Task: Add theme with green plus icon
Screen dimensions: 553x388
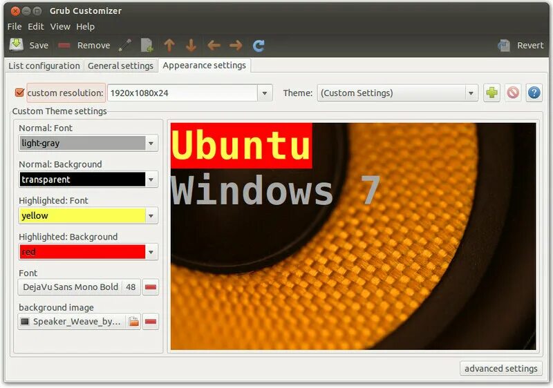Action: tap(491, 93)
